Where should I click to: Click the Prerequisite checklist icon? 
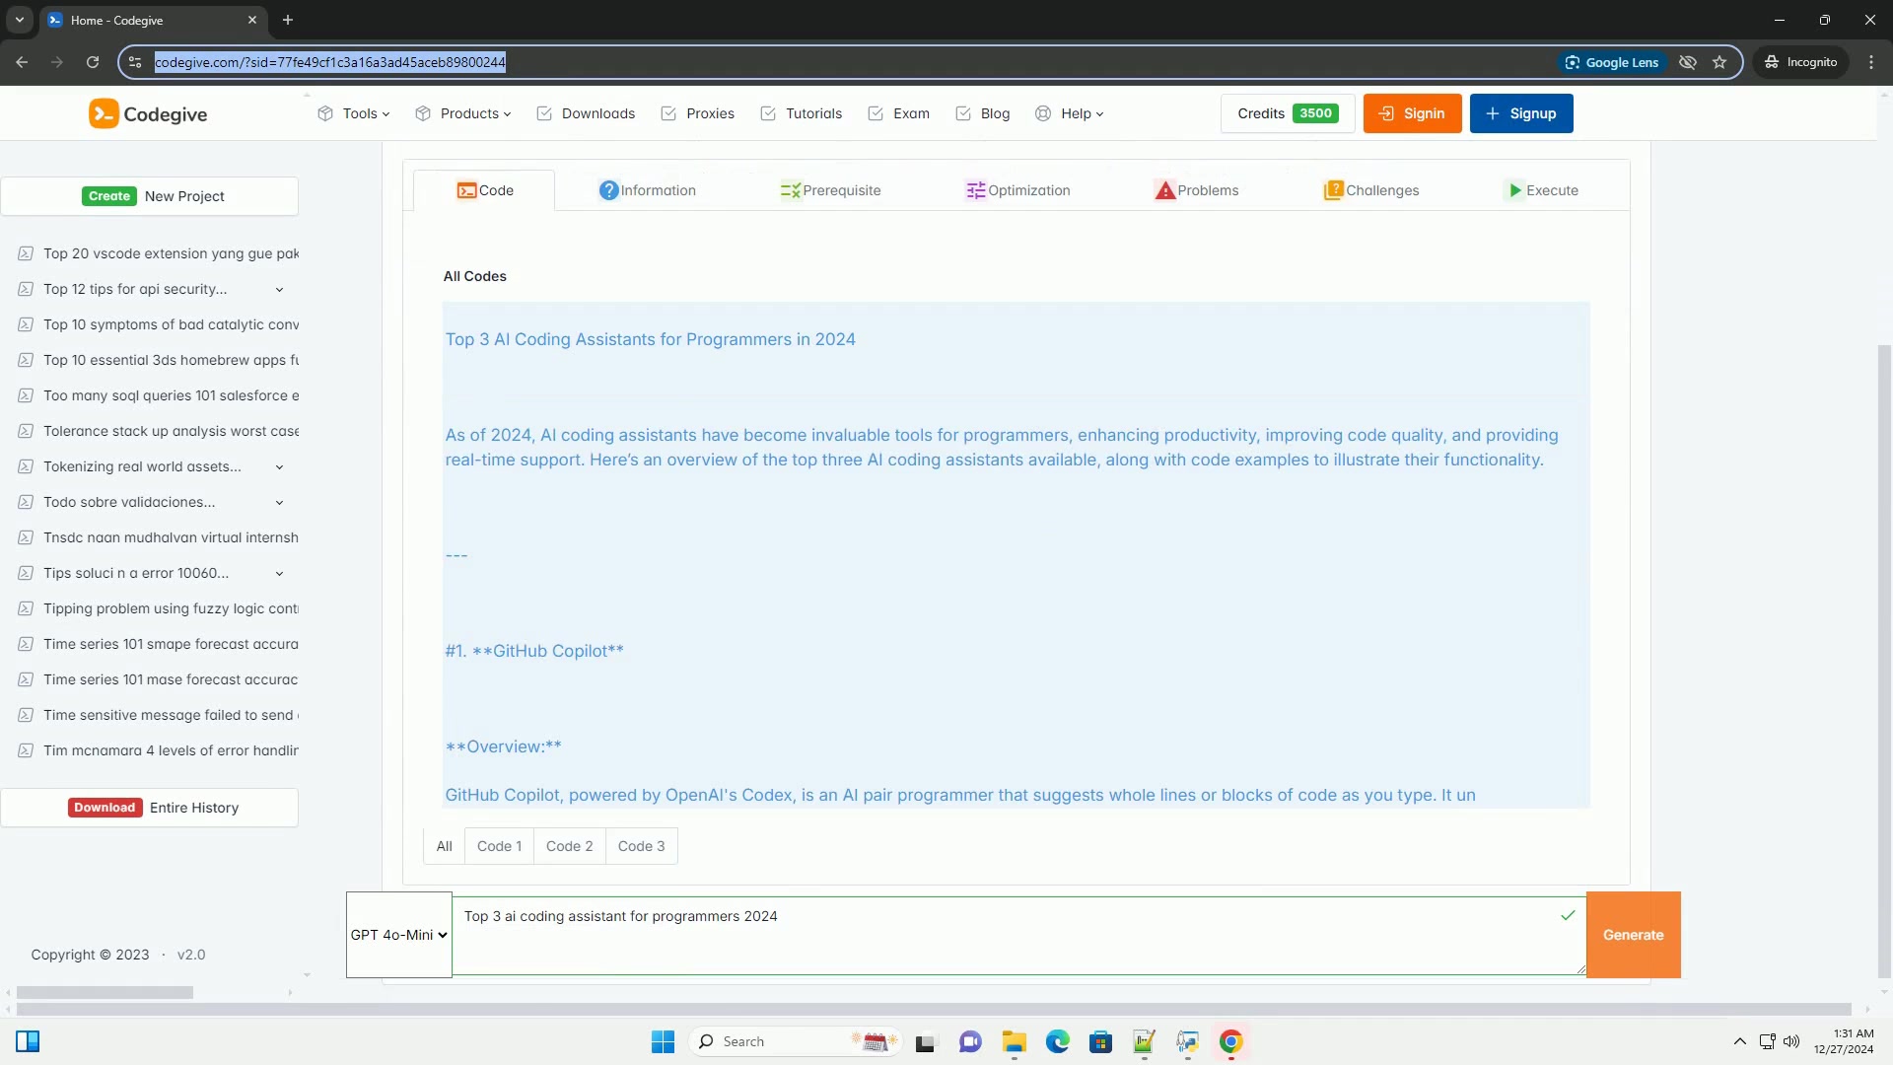(x=790, y=190)
